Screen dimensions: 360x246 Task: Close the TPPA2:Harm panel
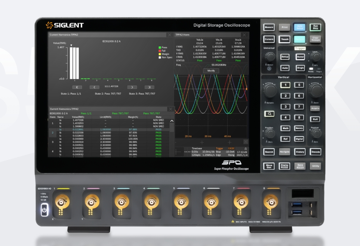click(x=244, y=35)
